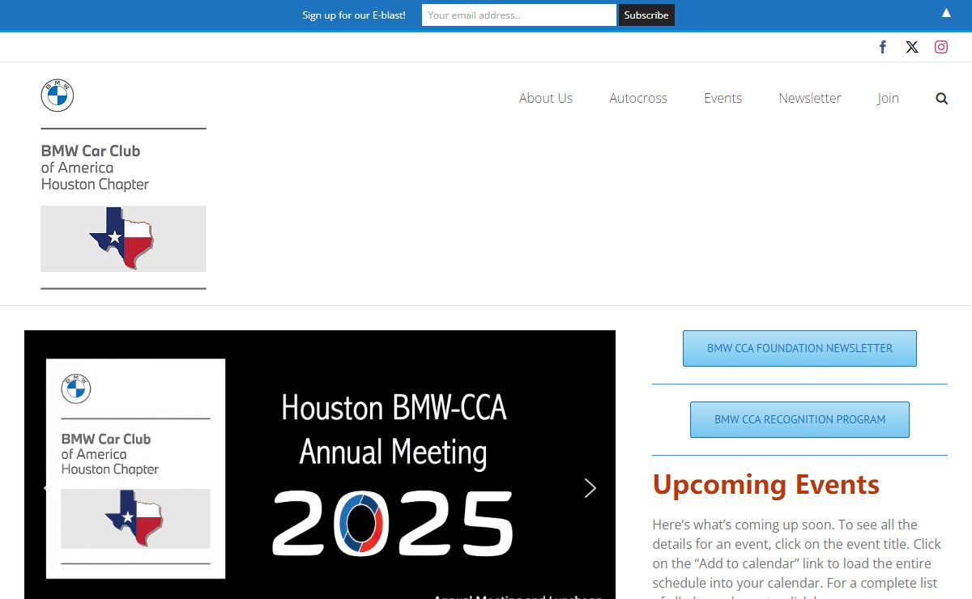This screenshot has height=599, width=972.
Task: Collapse the e-blast bar with the up arrow
Action: pos(946,13)
